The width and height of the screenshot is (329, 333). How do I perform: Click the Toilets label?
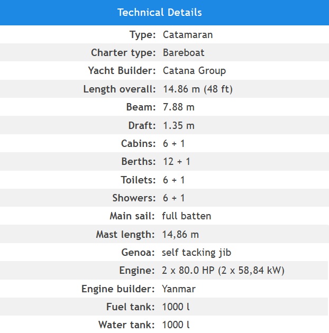pos(138,180)
